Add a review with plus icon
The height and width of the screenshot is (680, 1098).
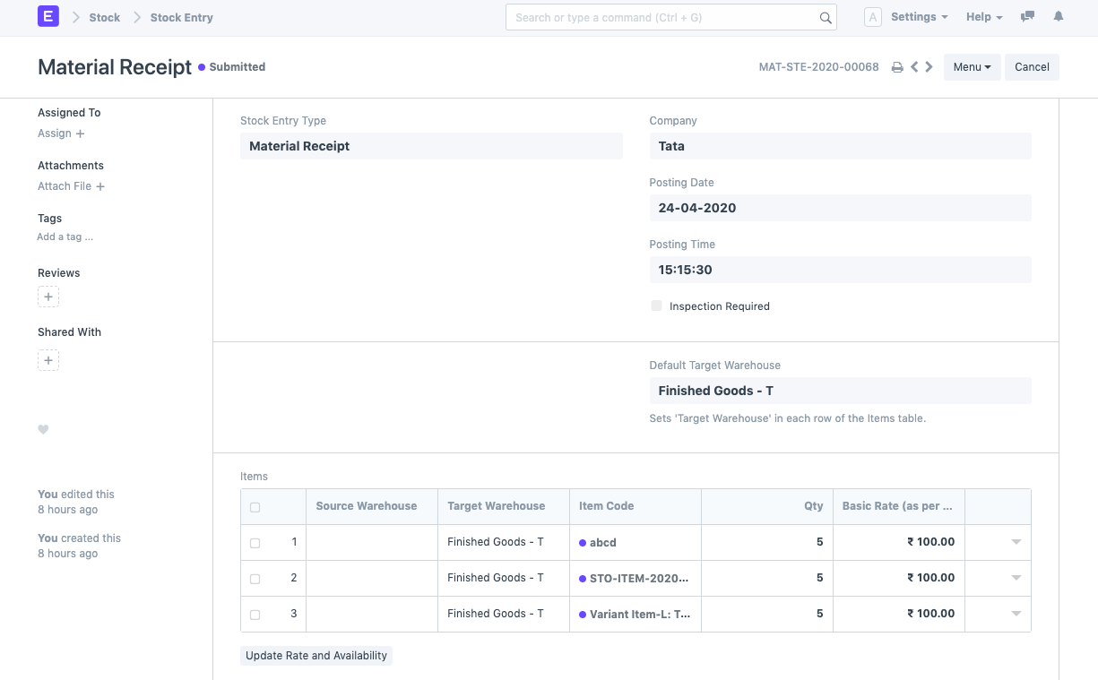[x=48, y=297]
